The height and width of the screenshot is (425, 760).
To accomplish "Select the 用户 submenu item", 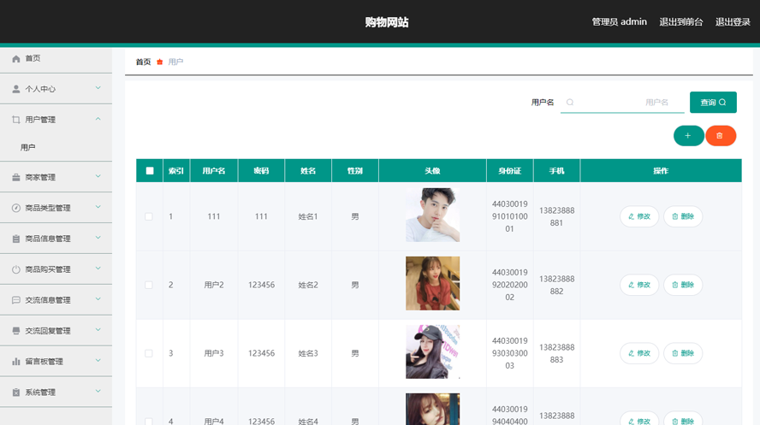I will click(x=56, y=147).
